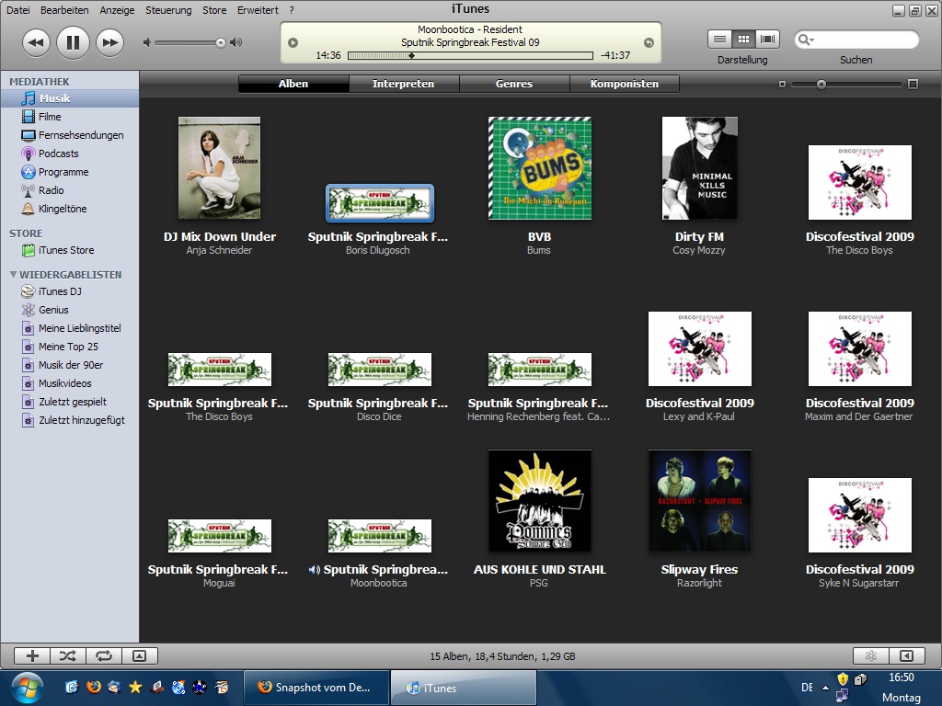942x706 pixels.
Task: Toggle shuffle playback
Action: tap(68, 655)
